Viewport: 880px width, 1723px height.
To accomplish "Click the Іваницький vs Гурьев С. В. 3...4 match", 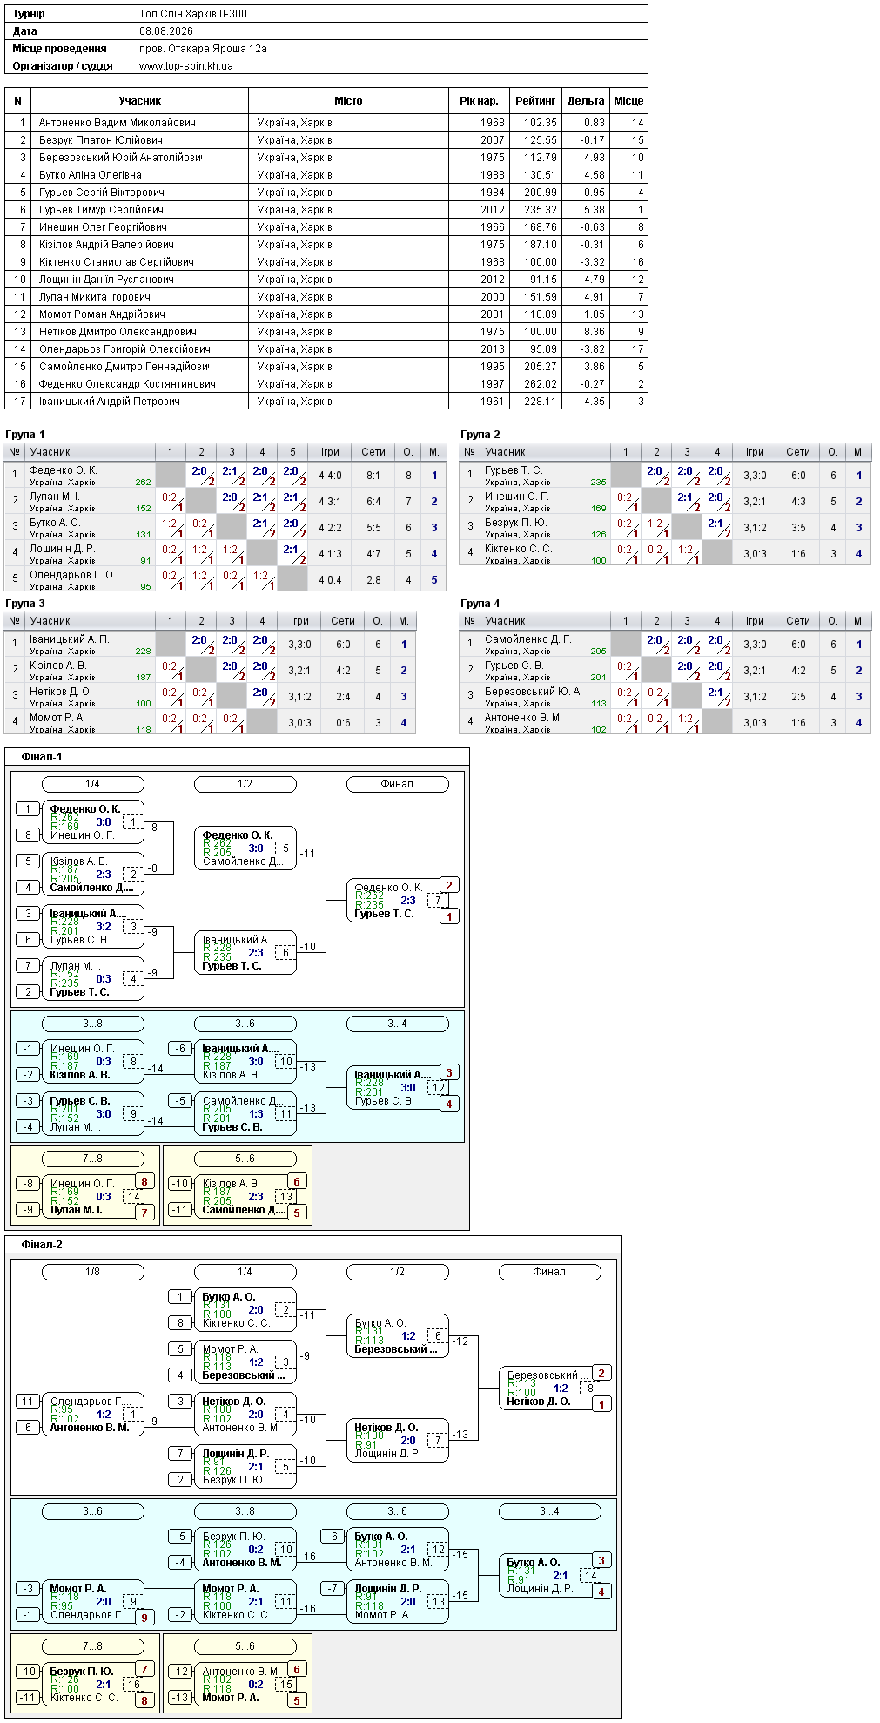I will coord(398,1088).
